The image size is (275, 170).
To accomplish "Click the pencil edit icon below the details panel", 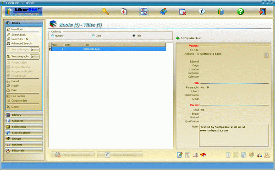I will (x=180, y=155).
